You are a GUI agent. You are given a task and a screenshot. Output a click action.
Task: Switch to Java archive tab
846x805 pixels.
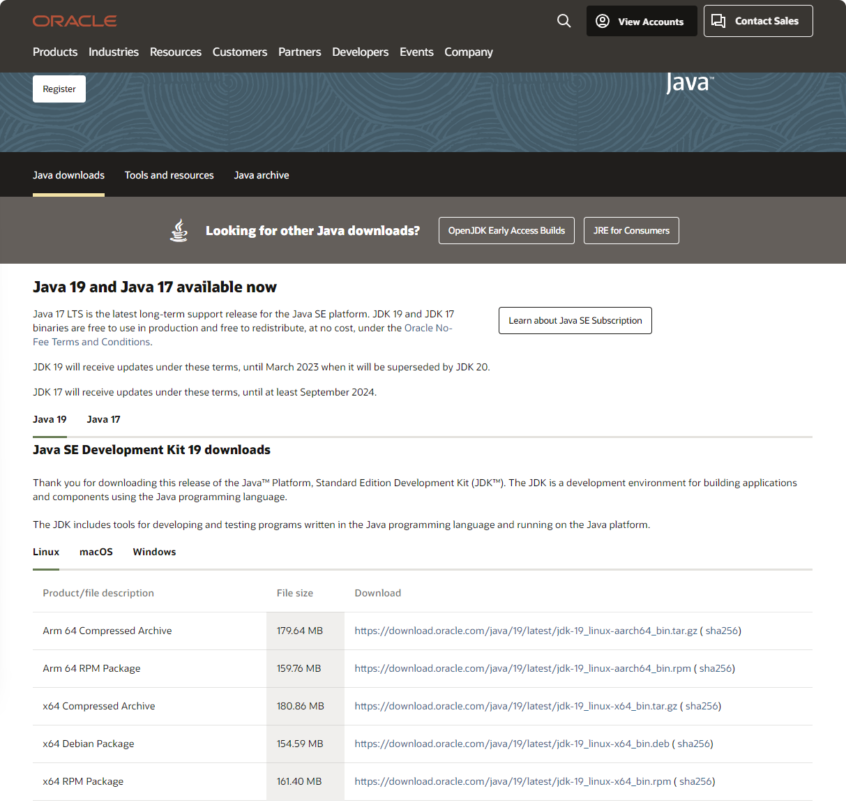(x=262, y=175)
